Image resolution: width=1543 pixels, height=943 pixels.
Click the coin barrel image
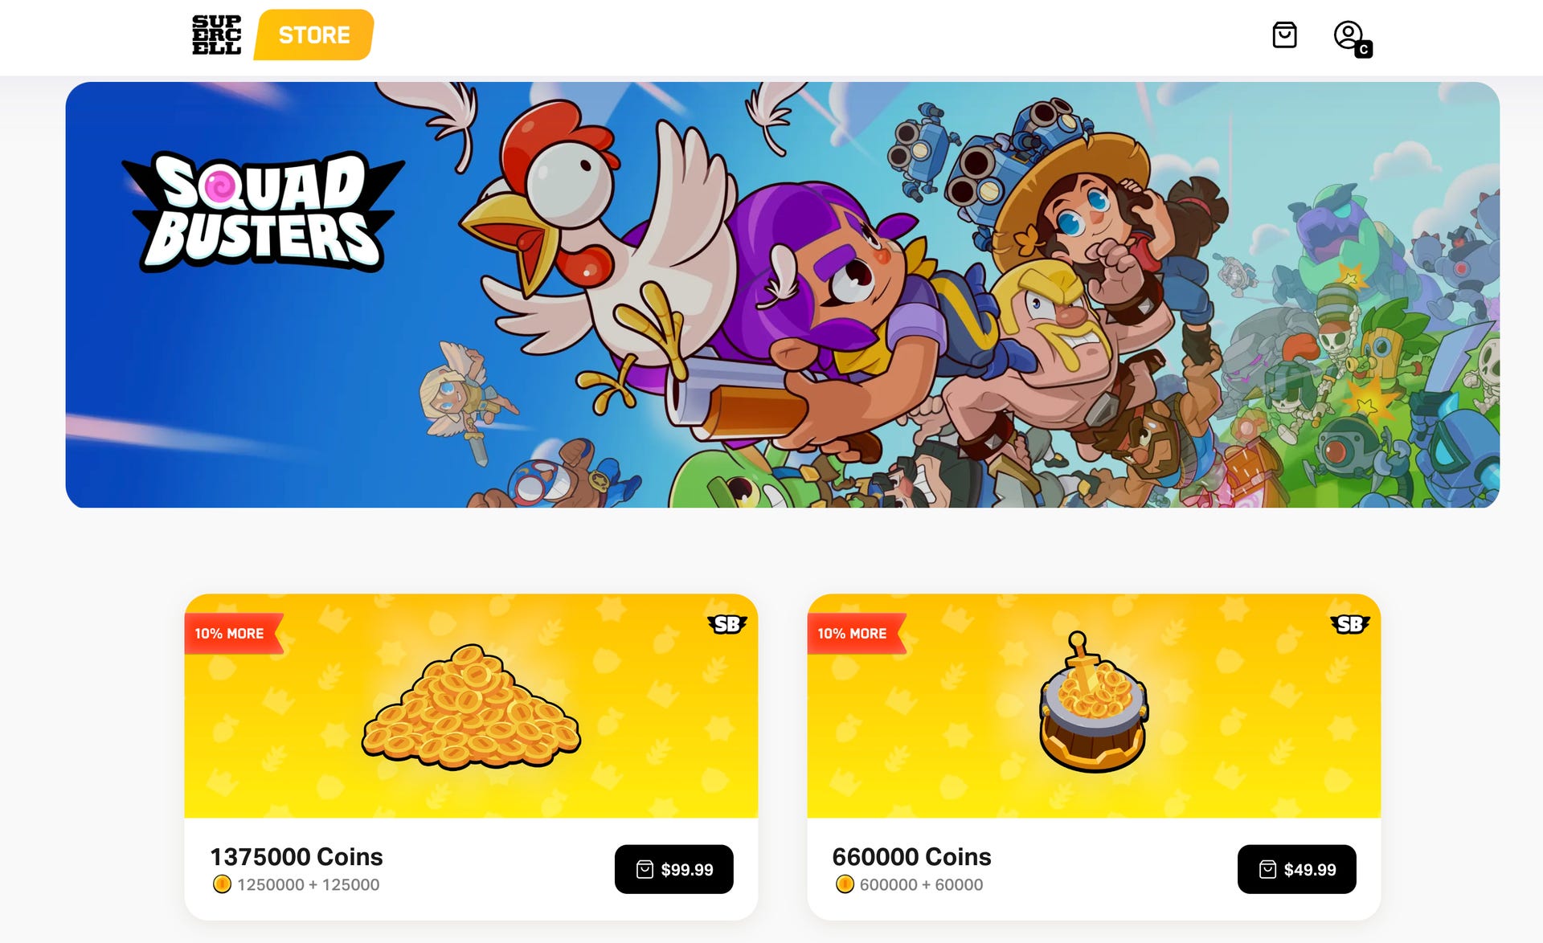[1094, 702]
